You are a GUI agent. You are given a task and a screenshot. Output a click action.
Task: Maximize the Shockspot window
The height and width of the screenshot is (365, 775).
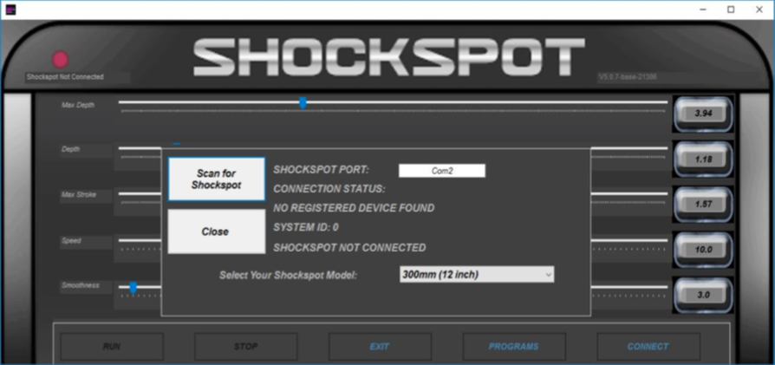tap(731, 10)
